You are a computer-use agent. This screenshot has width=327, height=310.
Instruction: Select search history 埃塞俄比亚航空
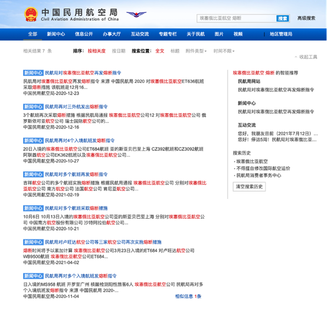tap(252, 161)
